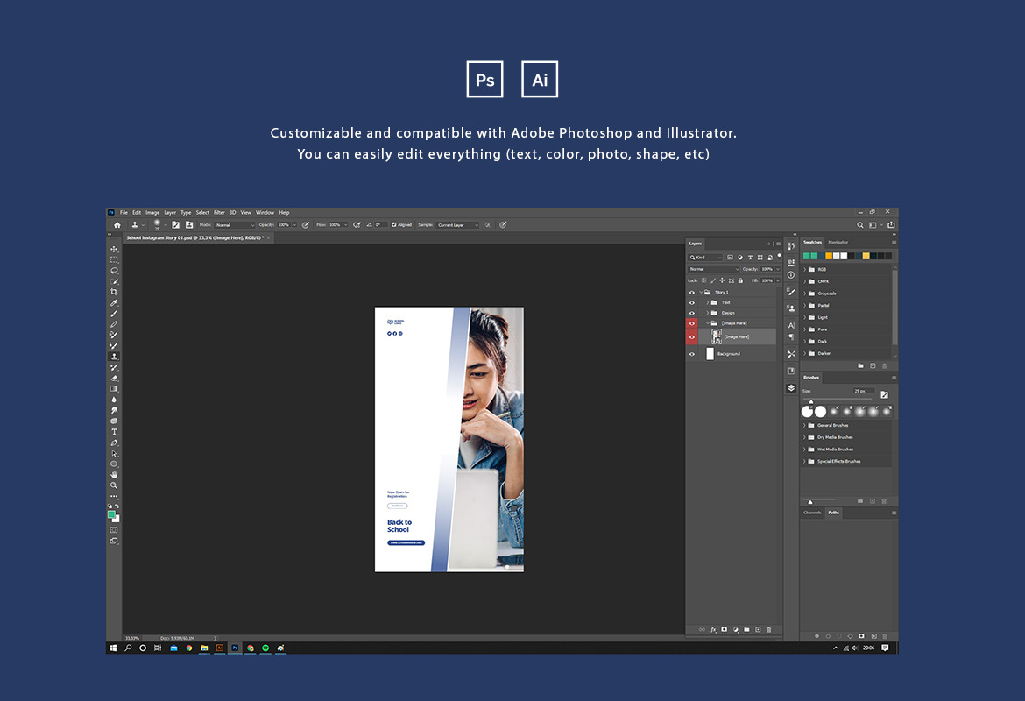Activate the Zoom tool in the toolbox
The image size is (1025, 701).
point(114,485)
